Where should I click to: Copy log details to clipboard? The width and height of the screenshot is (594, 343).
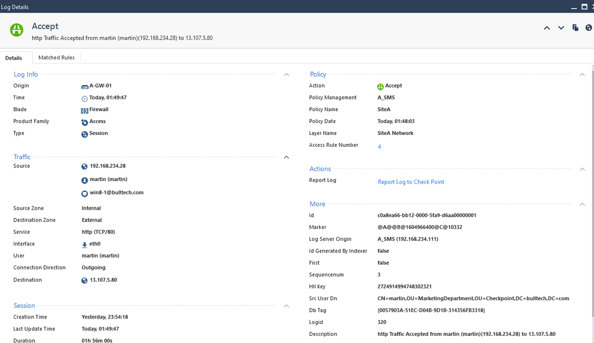click(x=575, y=28)
